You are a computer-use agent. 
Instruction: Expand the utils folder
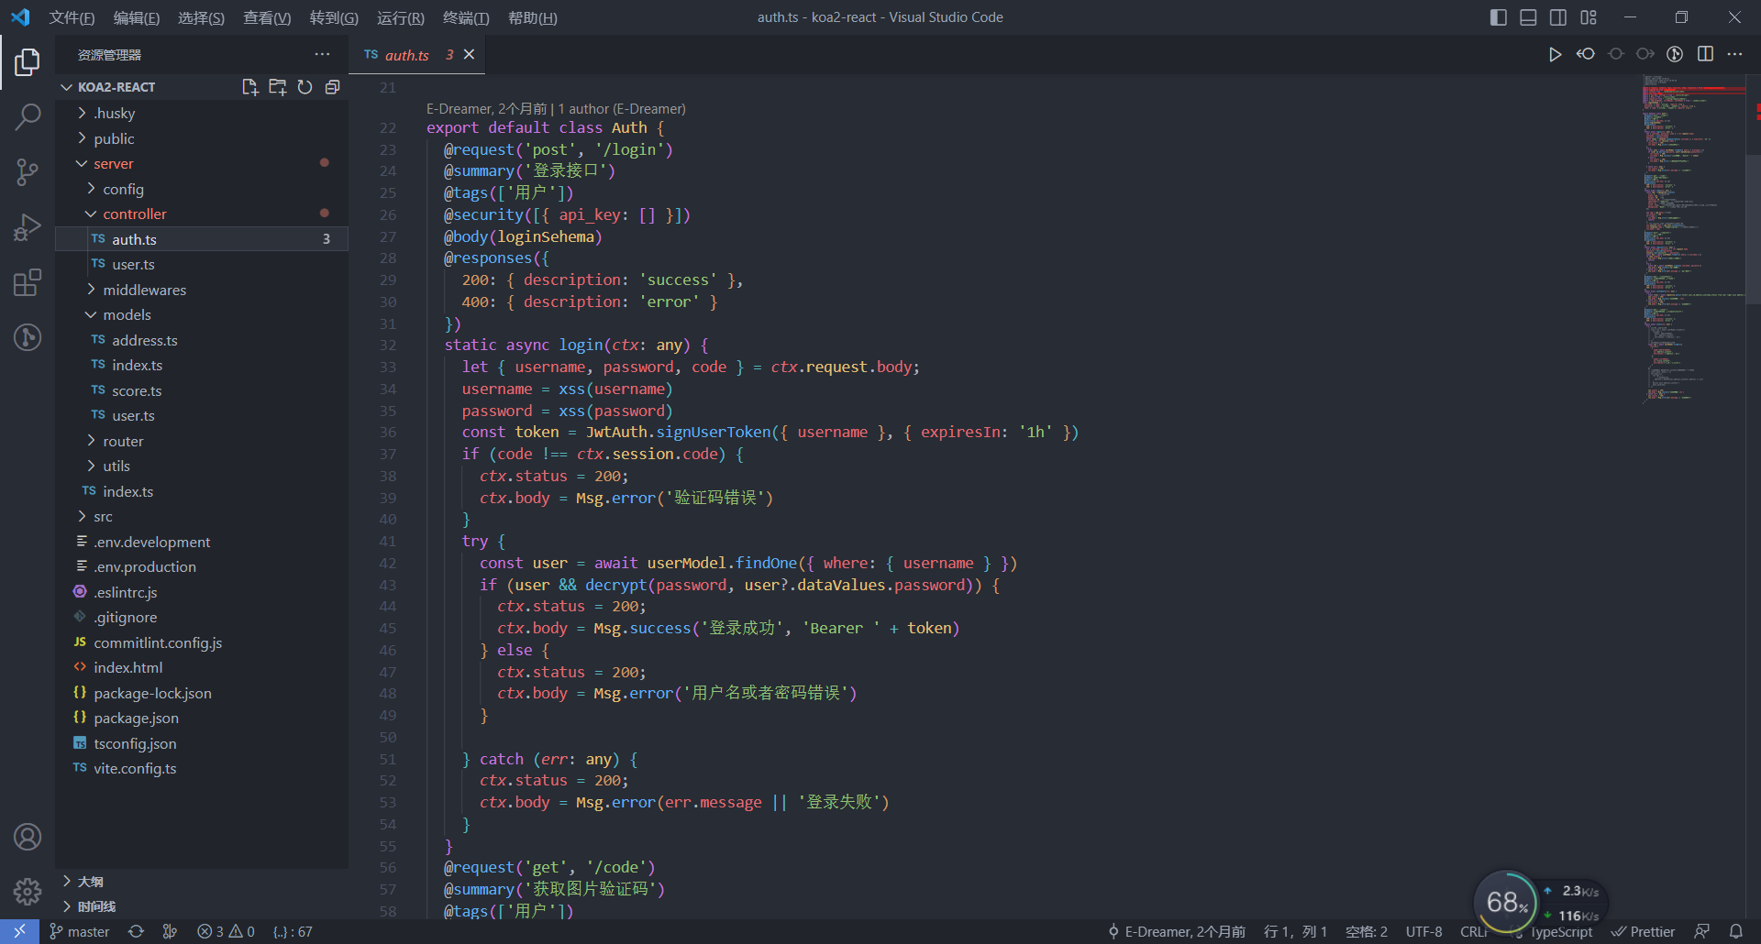(x=116, y=466)
